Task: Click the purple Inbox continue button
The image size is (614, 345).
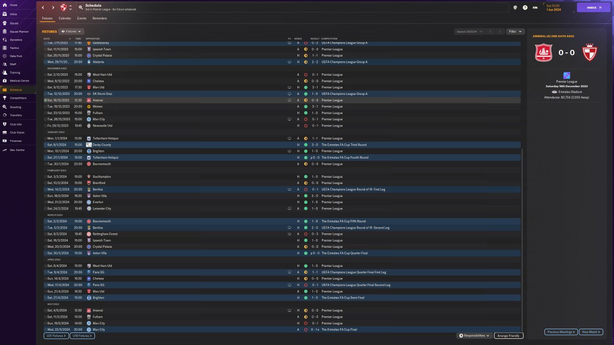Action: [594, 8]
